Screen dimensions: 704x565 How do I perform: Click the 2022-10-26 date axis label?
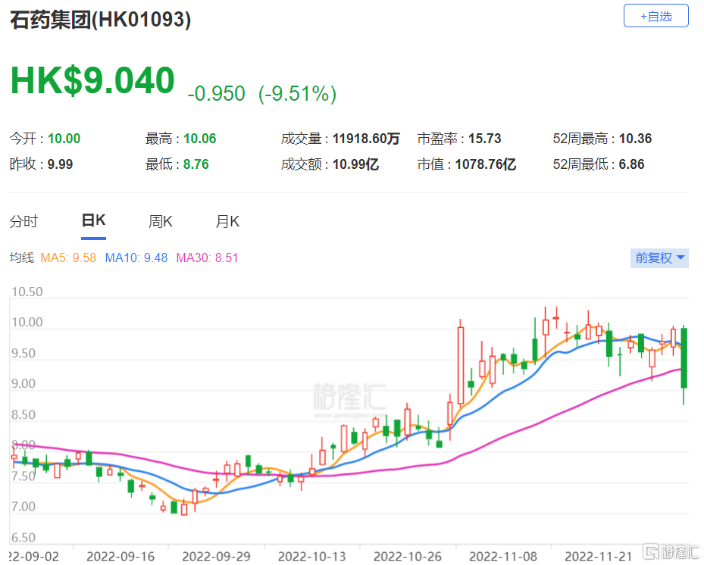click(407, 557)
